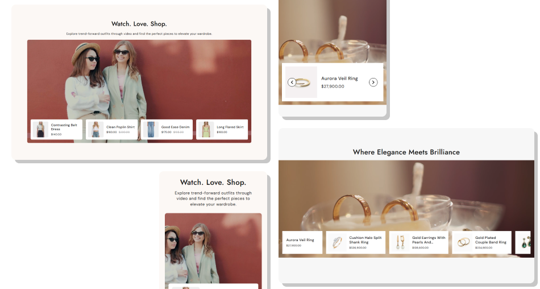The image size is (540, 289).
Task: Click Long Flared Skirt product name
Action: point(230,127)
